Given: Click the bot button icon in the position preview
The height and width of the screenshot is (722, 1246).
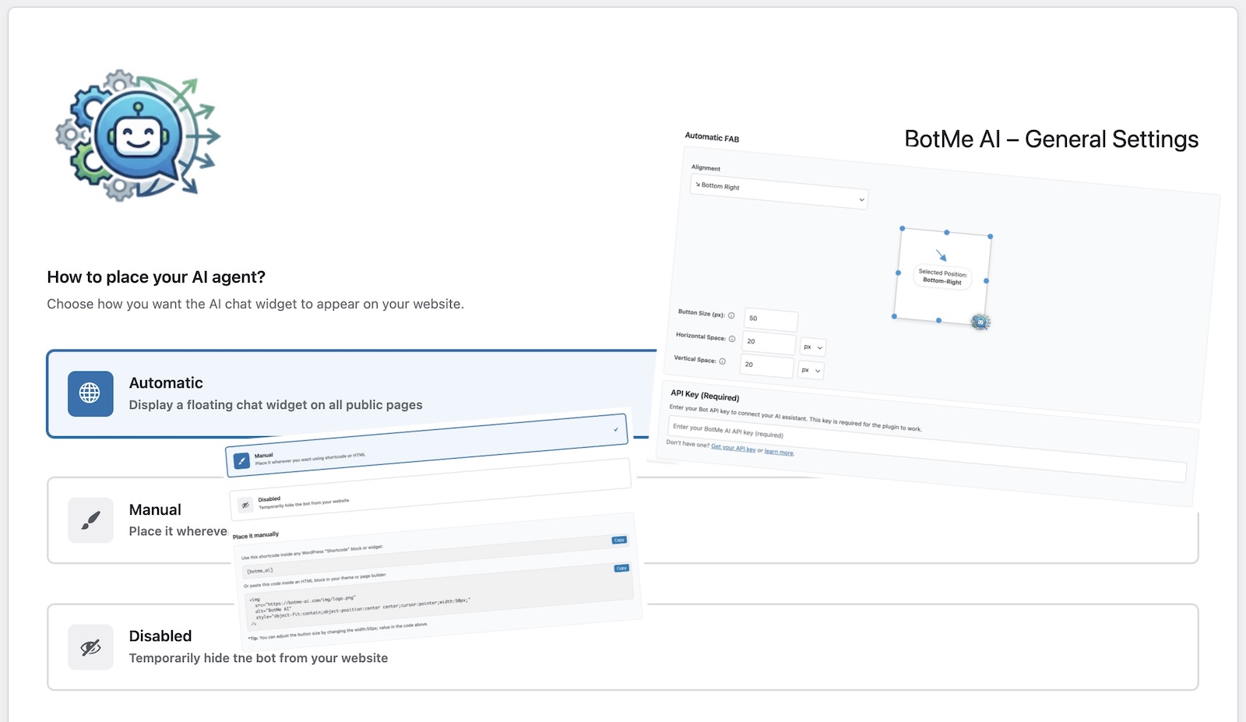Looking at the screenshot, I should click(980, 322).
